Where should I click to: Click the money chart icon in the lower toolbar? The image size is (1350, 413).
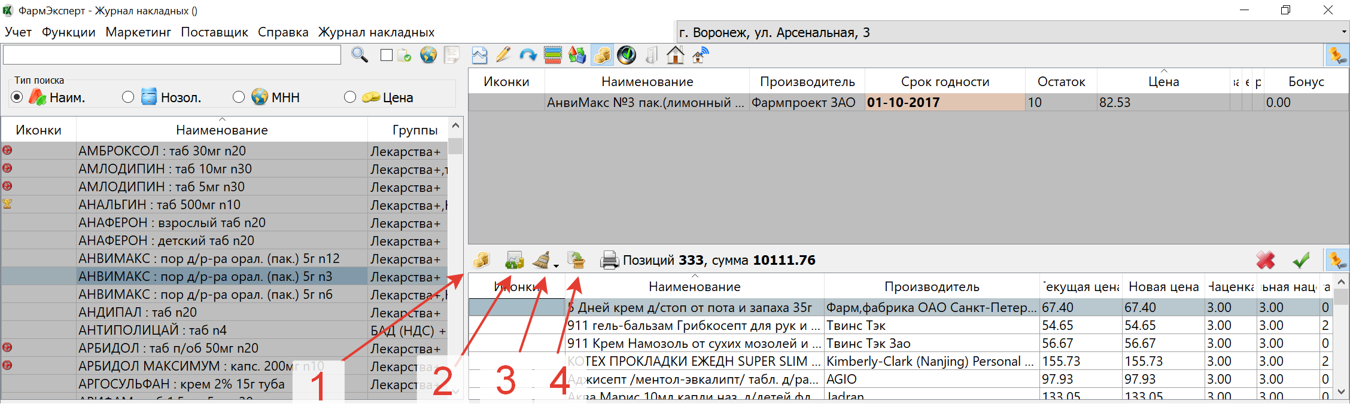pyautogui.click(x=514, y=260)
